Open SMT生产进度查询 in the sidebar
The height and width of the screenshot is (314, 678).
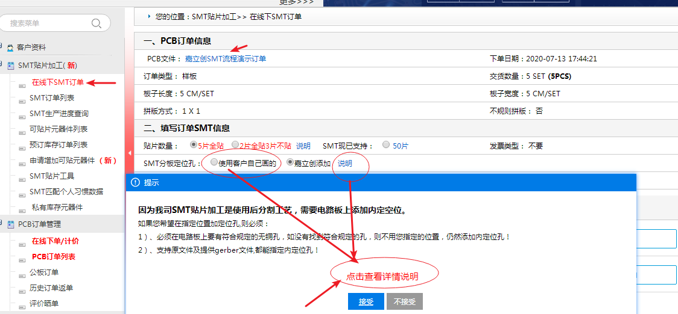click(59, 114)
